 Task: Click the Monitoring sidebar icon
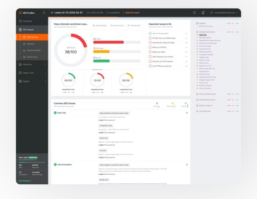coord(20,64)
